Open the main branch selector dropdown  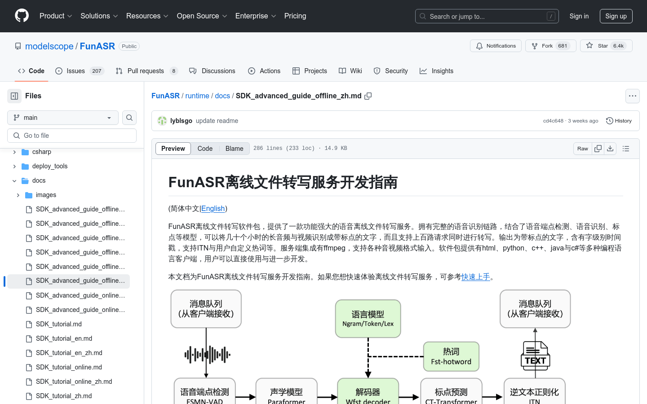click(x=62, y=118)
